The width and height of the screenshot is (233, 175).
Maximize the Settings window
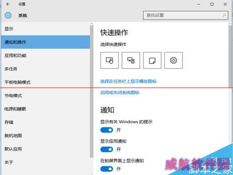tap(212, 4)
